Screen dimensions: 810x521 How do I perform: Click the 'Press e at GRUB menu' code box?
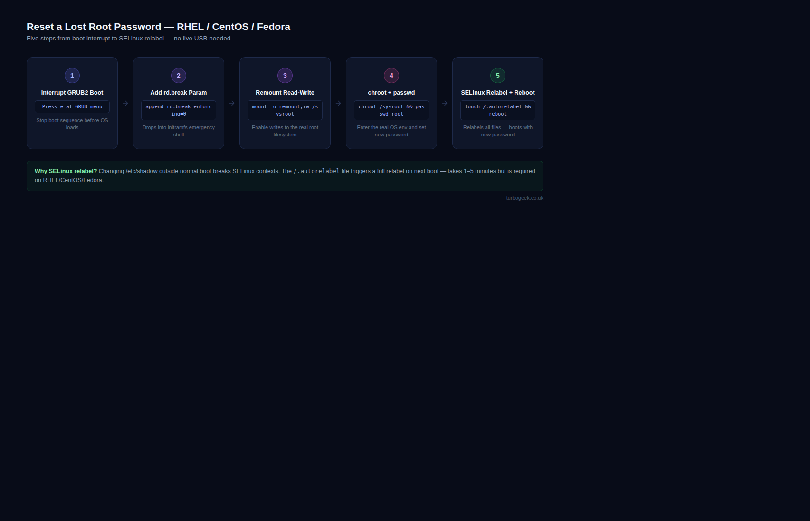72,107
